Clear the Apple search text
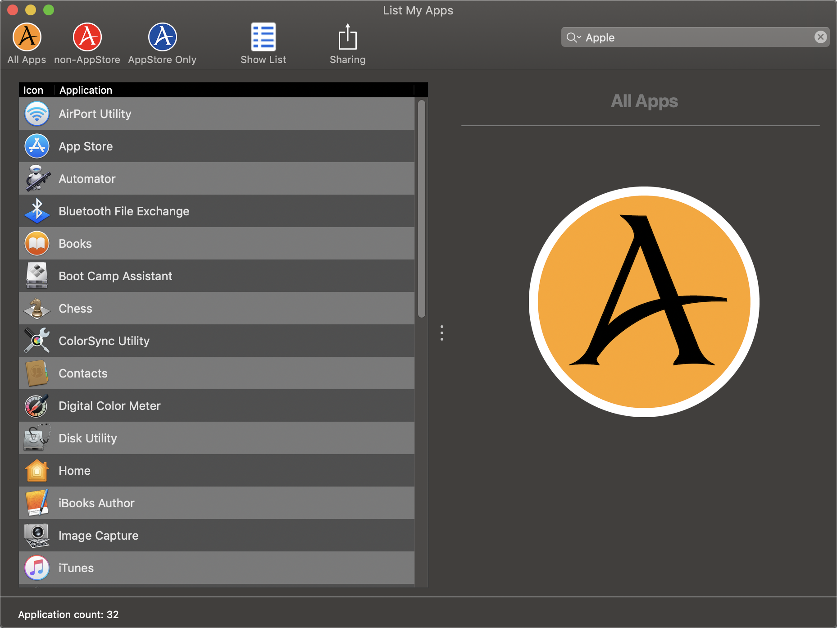This screenshot has width=837, height=628. (821, 37)
